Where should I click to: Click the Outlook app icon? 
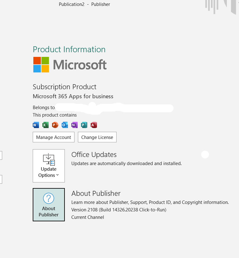pyautogui.click(x=65, y=125)
